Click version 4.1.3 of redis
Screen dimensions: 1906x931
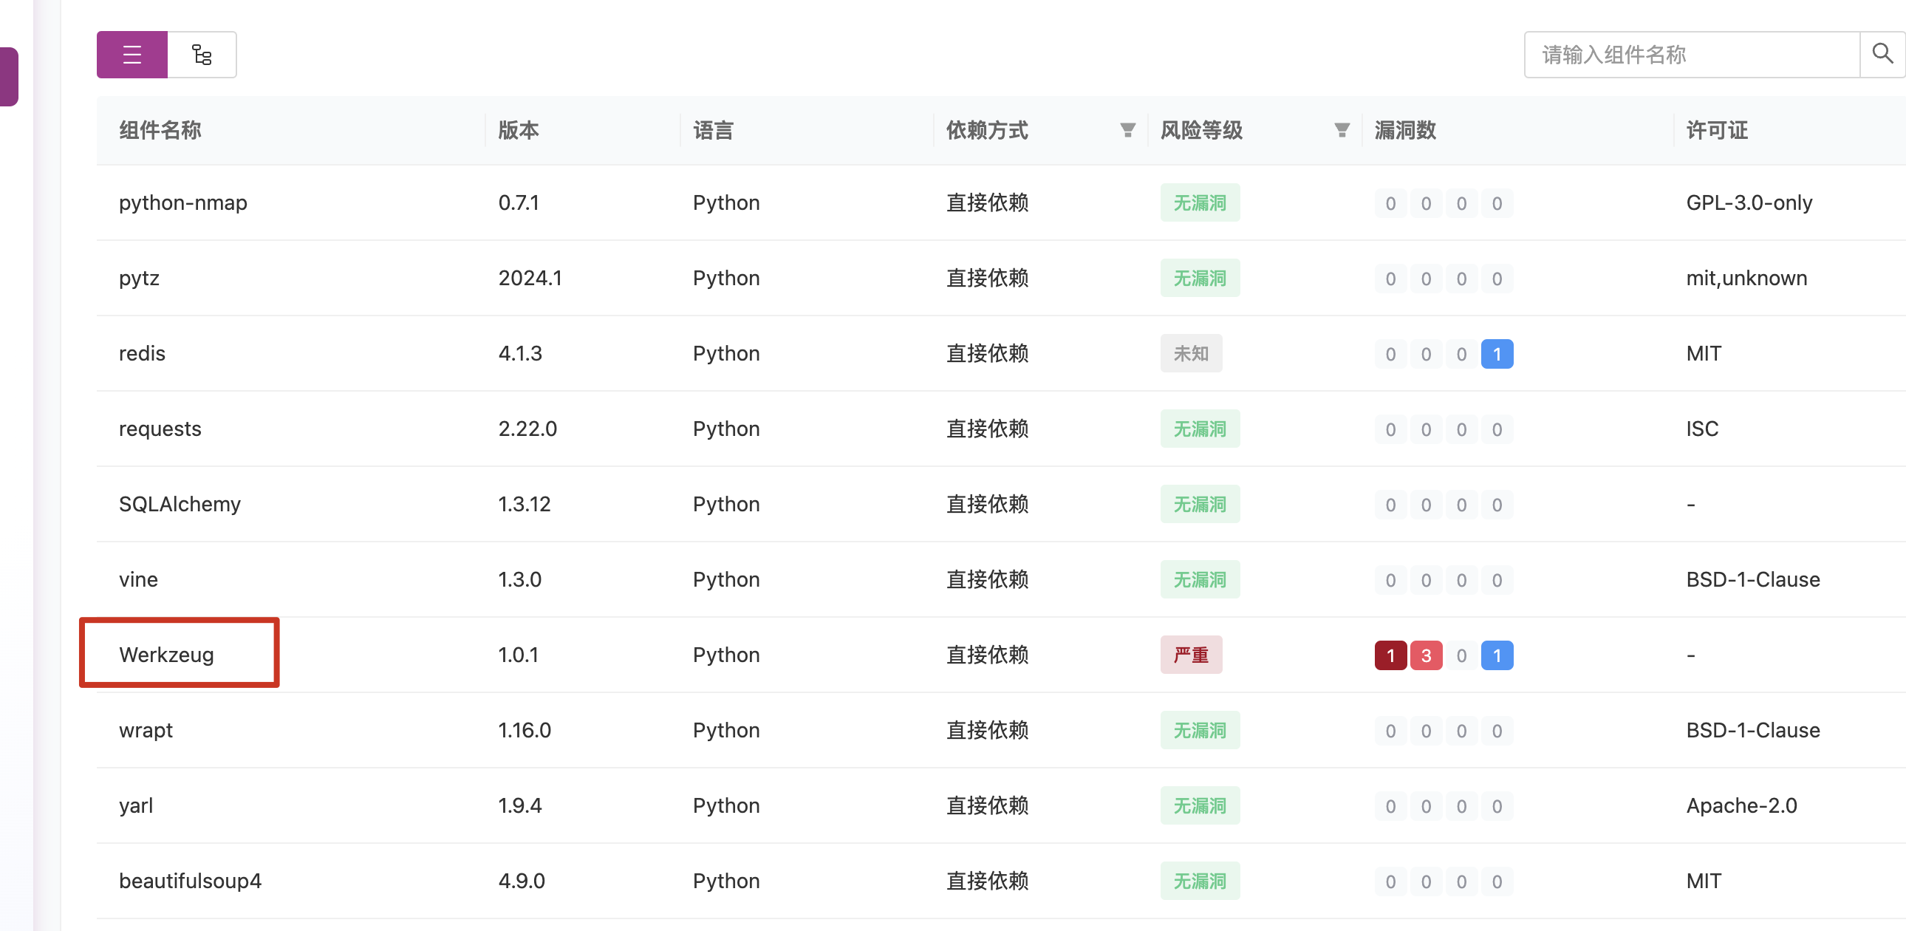519,354
